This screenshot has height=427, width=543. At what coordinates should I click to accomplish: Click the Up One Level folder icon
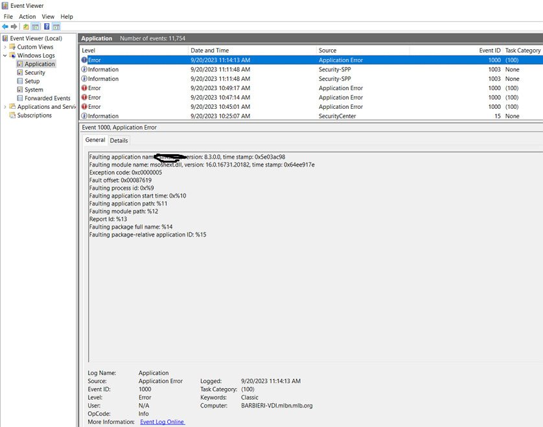(x=26, y=27)
